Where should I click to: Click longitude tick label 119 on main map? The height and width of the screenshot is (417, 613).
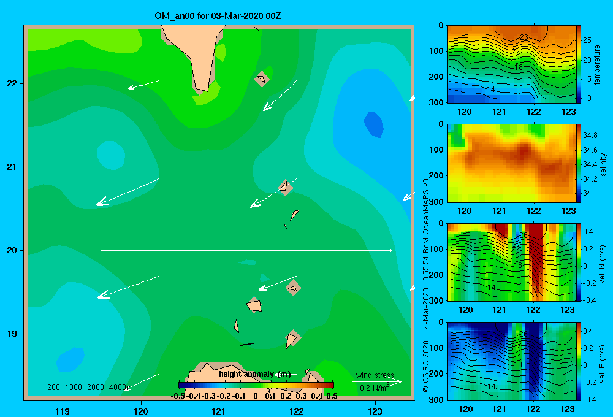coord(63,411)
